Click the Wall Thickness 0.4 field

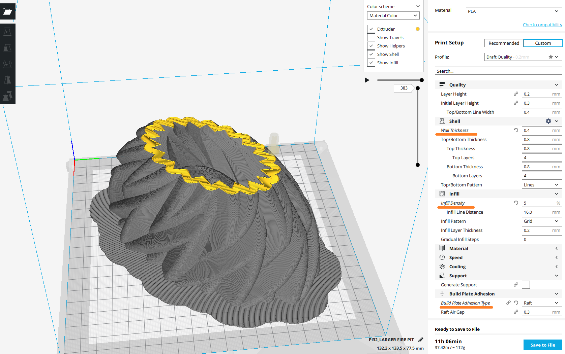(542, 130)
